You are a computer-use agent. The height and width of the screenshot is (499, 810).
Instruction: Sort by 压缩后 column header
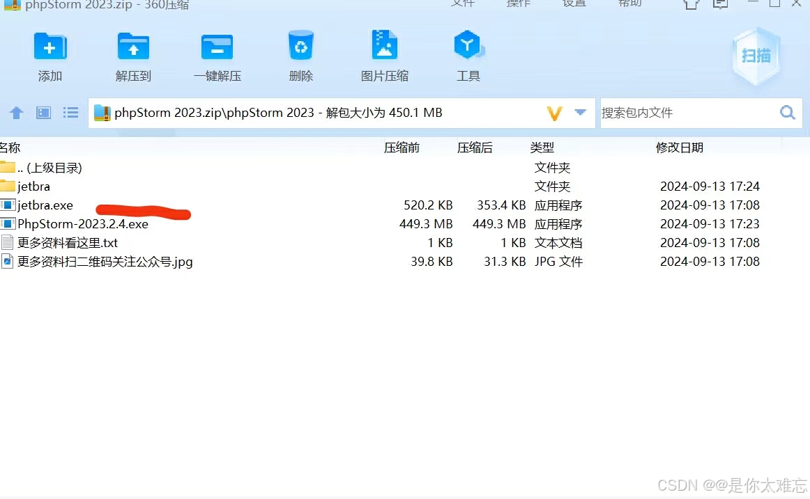tap(475, 148)
